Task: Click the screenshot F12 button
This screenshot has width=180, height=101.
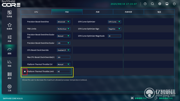Action: [139, 98]
